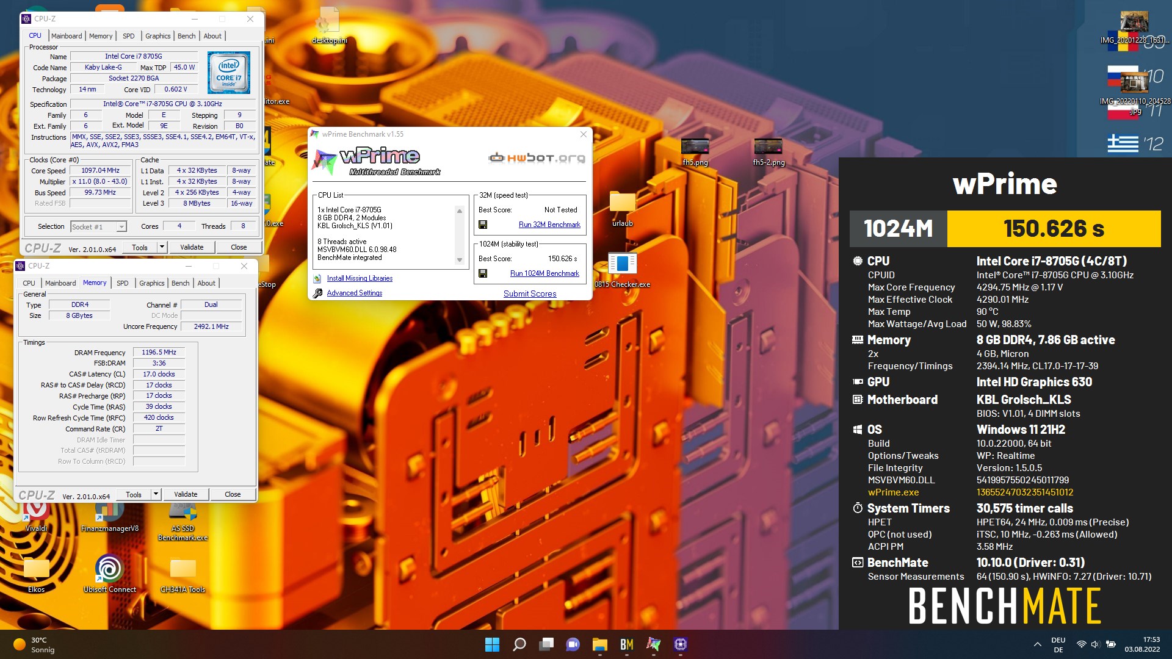1172x659 pixels.
Task: Switch to Memory tab in the top CPU-Z window
Action: coord(101,36)
